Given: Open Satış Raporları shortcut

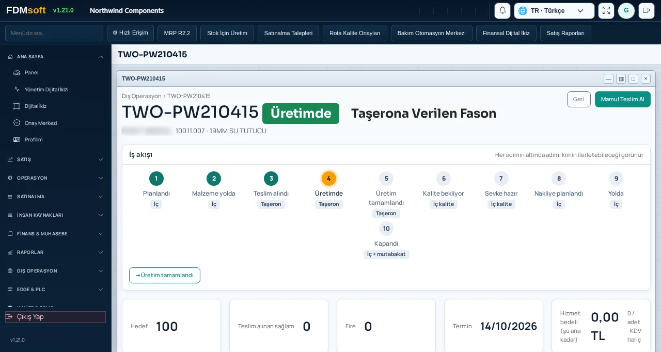Looking at the screenshot, I should pos(565,33).
